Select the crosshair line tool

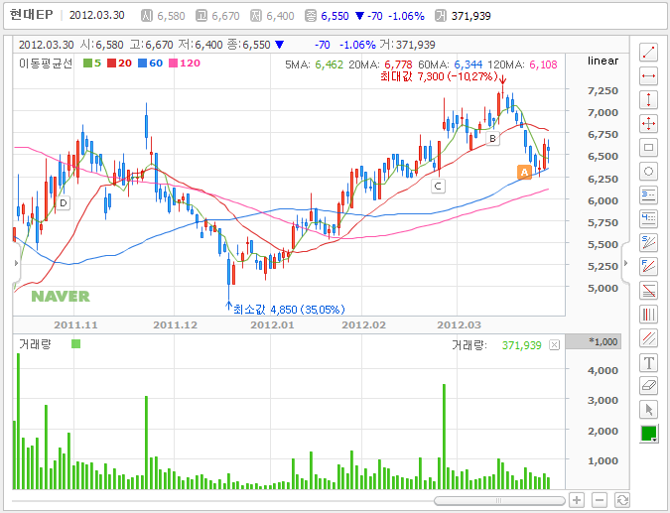(648, 124)
